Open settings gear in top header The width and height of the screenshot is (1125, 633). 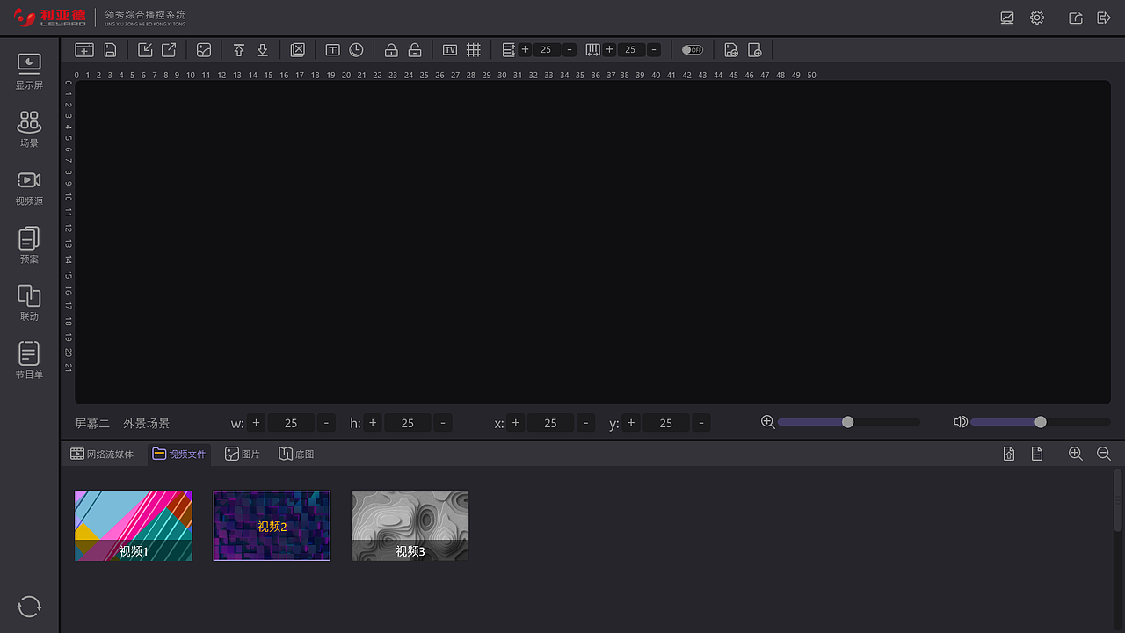coord(1037,18)
